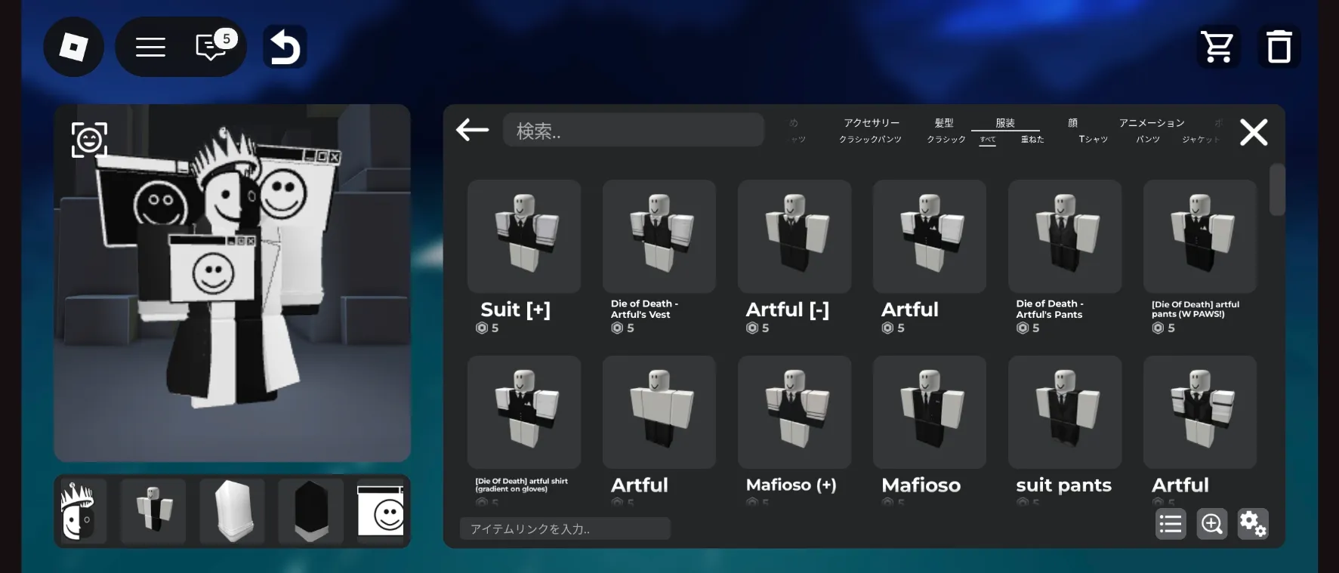This screenshot has width=1339, height=573.
Task: Open the gears settings icon
Action: (x=1253, y=524)
